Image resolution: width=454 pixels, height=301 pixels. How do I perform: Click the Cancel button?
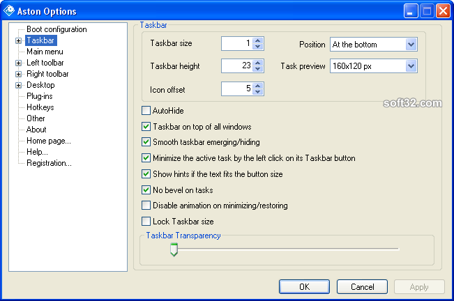tap(362, 287)
